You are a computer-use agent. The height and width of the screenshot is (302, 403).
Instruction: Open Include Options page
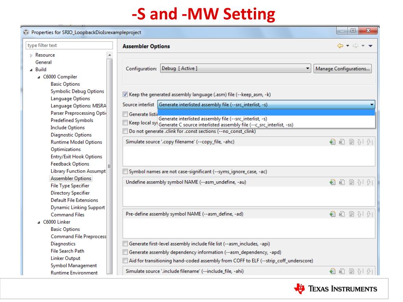coord(68,128)
